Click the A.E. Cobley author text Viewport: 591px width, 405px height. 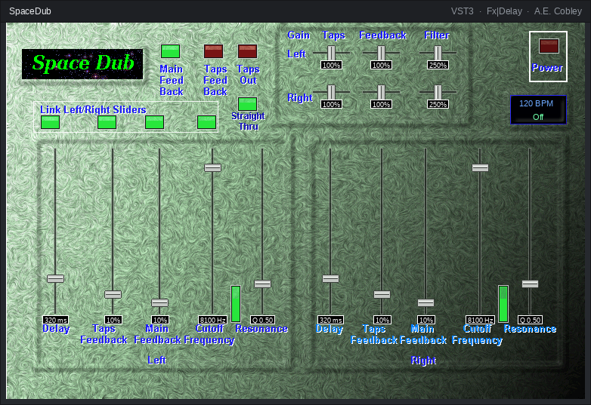click(x=558, y=11)
